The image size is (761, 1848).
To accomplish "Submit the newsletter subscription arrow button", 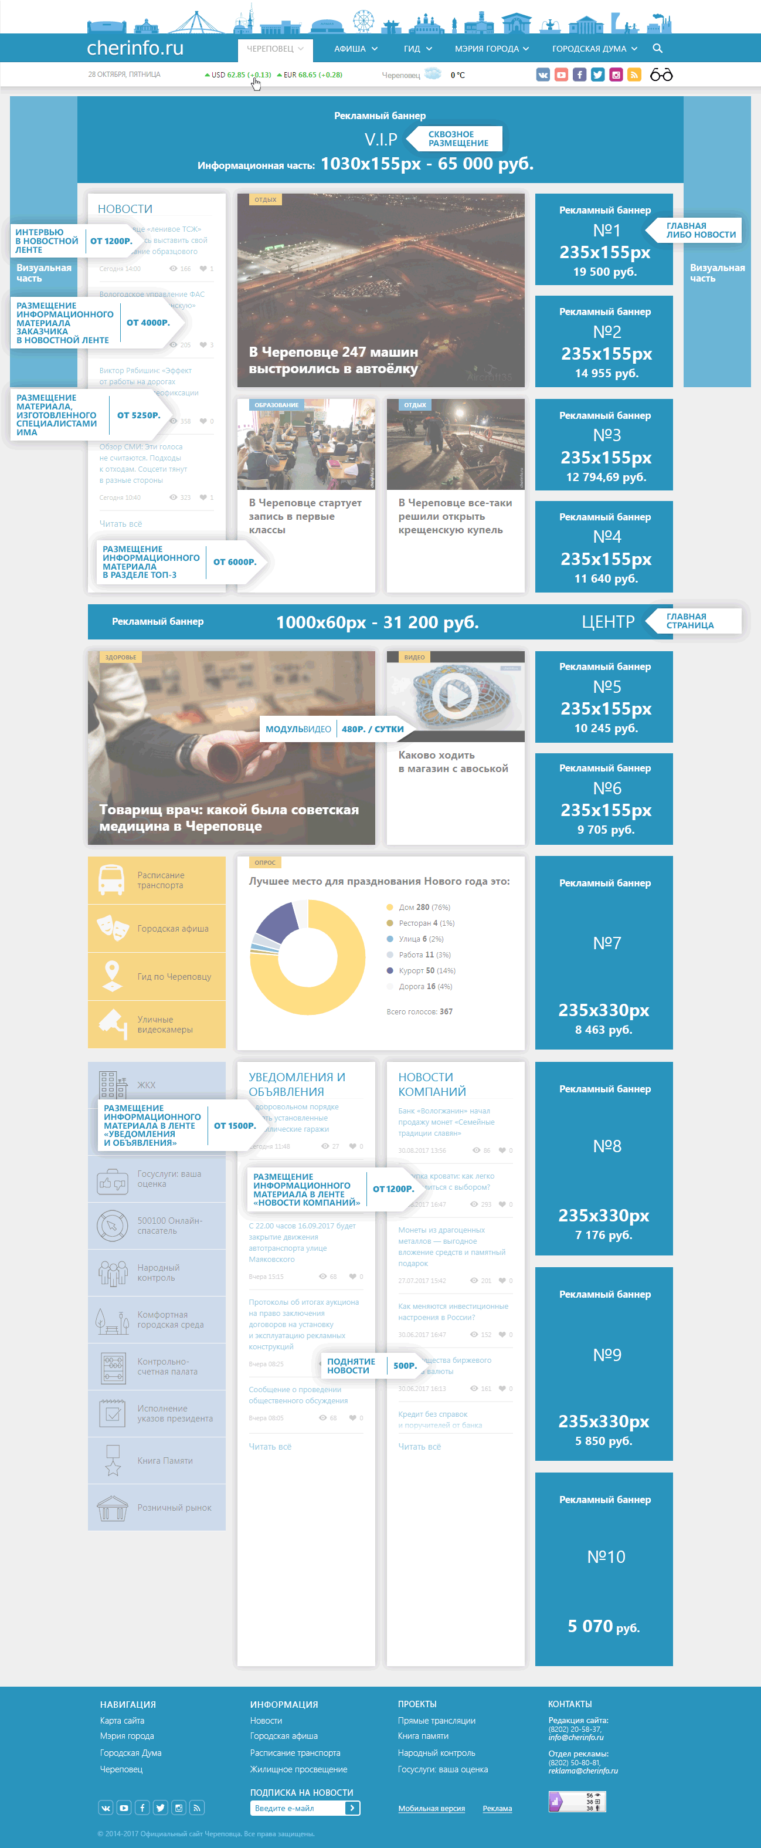I will click(x=352, y=1808).
